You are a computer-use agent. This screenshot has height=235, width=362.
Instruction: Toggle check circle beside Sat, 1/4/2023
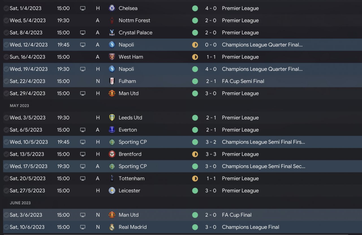coord(6,8)
